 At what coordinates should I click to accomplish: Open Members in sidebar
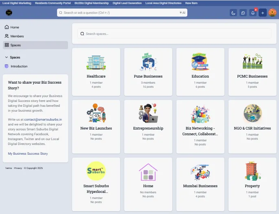tap(17, 36)
